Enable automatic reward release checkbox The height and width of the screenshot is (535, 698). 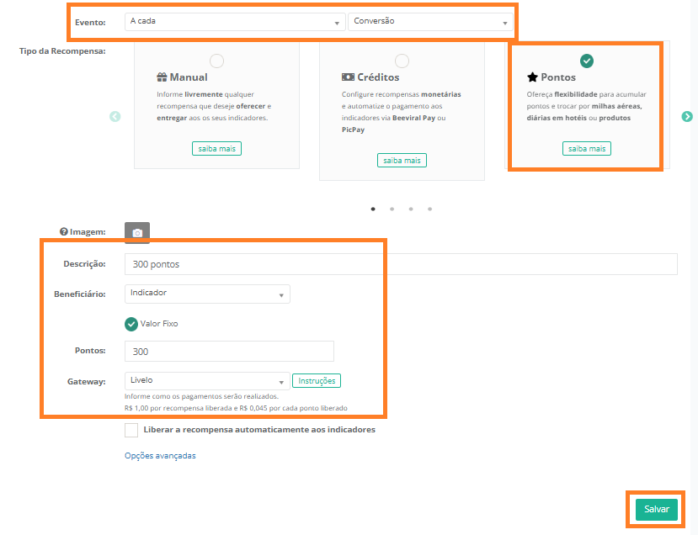131,431
